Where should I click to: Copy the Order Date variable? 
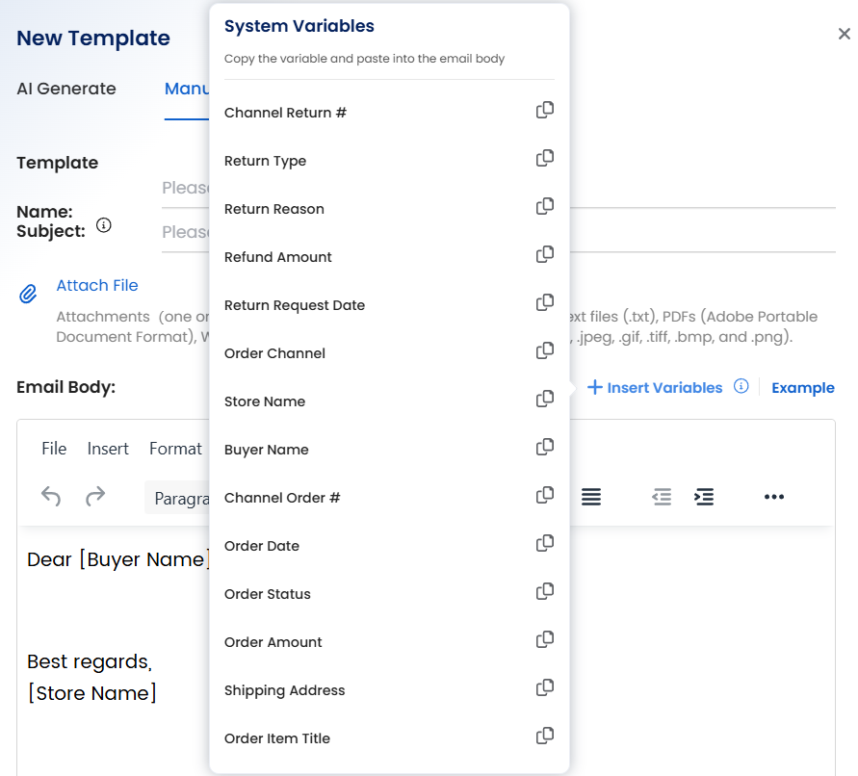[x=544, y=544]
